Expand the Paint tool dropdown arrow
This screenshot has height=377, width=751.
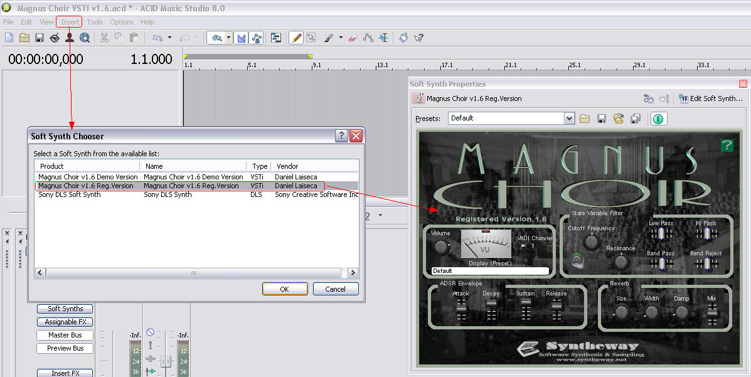pyautogui.click(x=341, y=38)
